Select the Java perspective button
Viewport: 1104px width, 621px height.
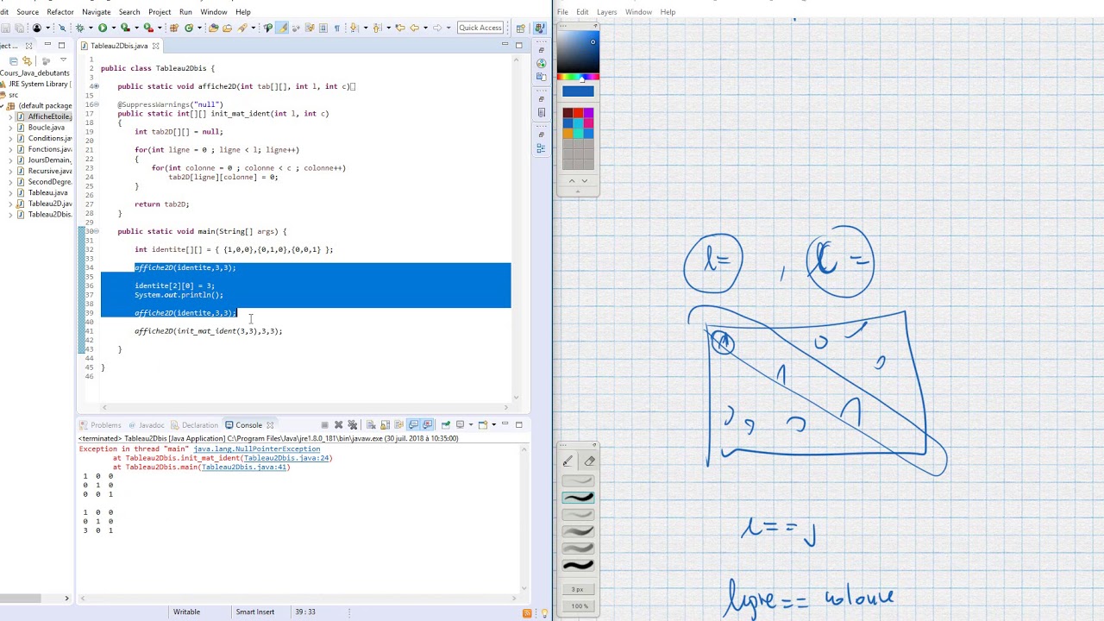tap(539, 28)
